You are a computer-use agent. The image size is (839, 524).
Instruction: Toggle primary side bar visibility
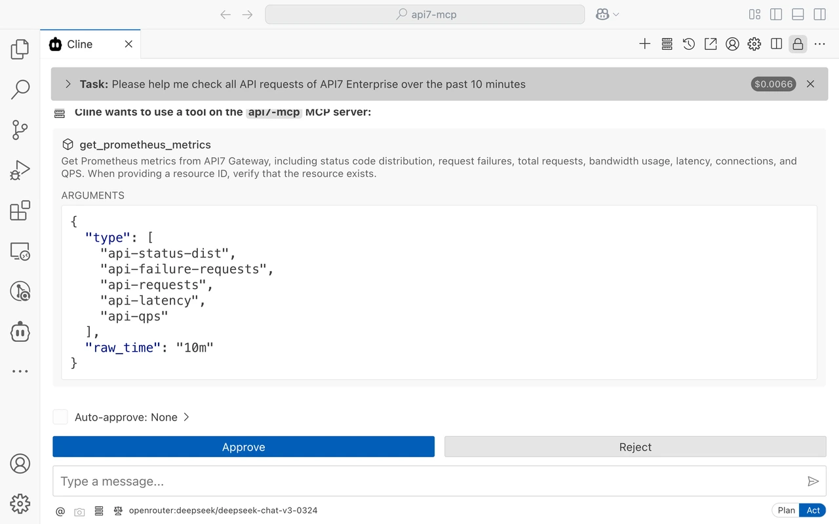click(776, 14)
